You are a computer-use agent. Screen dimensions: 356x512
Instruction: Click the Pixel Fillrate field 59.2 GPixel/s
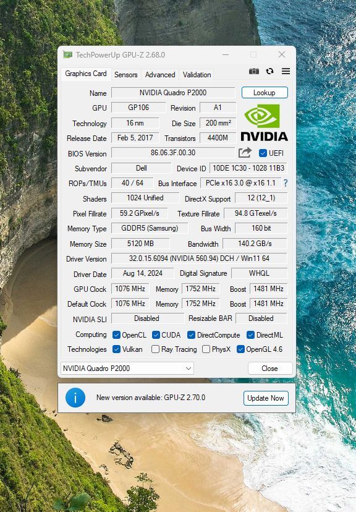tap(139, 213)
